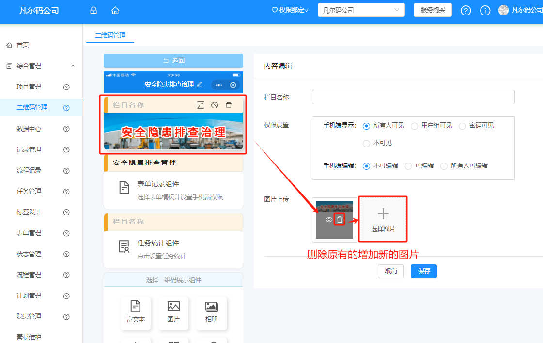The width and height of the screenshot is (543, 343).
Task: Preview the uploaded image via eye toggle
Action: coord(329,219)
